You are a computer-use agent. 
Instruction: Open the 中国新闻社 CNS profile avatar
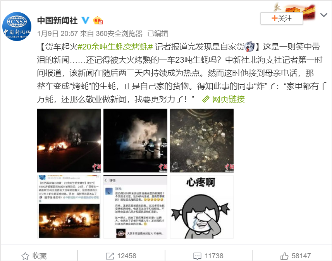(x=17, y=26)
